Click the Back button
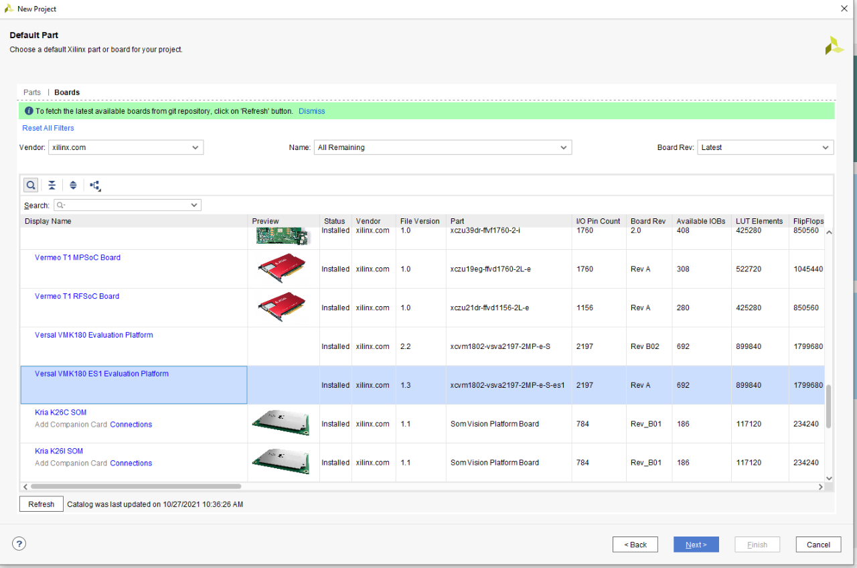This screenshot has width=857, height=568. [635, 545]
